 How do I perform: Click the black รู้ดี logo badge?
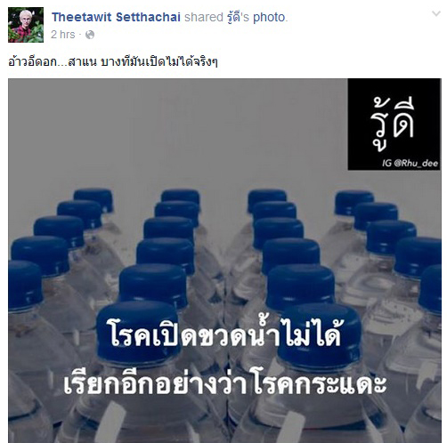[394, 125]
